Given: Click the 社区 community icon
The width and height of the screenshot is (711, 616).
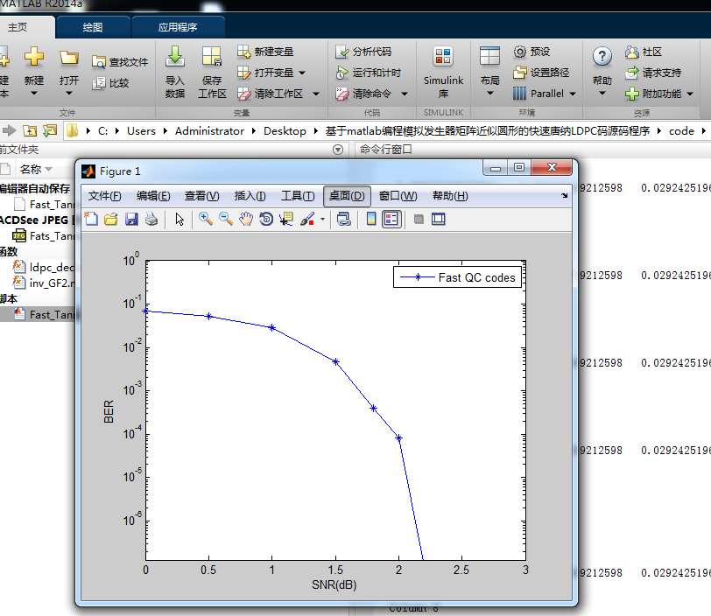Looking at the screenshot, I should coord(632,52).
